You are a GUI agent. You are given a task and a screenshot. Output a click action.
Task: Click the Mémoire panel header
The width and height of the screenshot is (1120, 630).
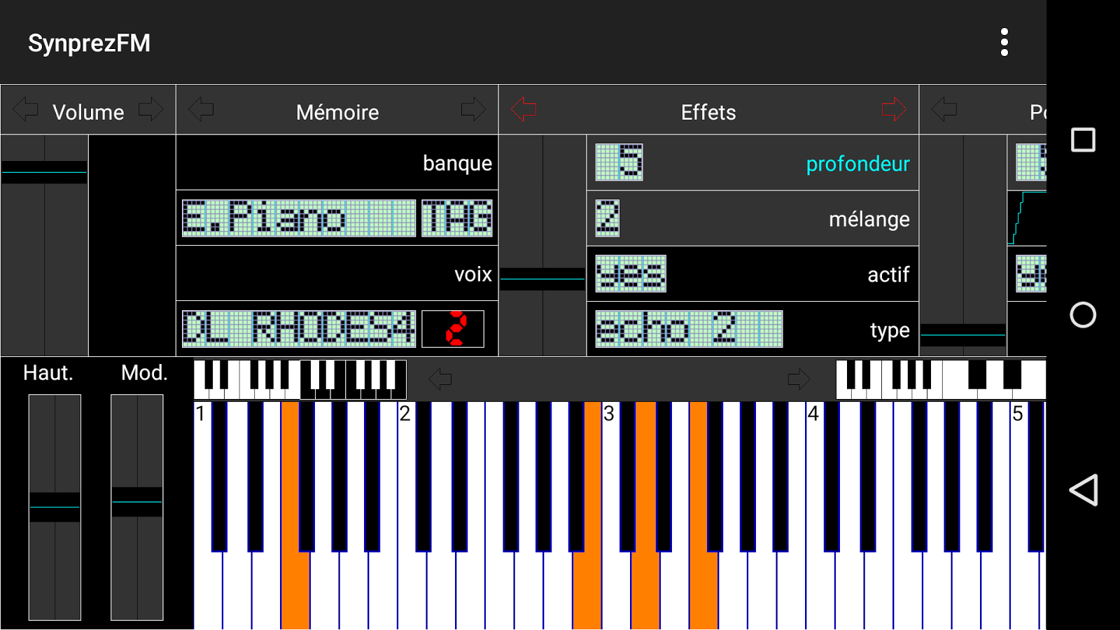click(x=337, y=111)
